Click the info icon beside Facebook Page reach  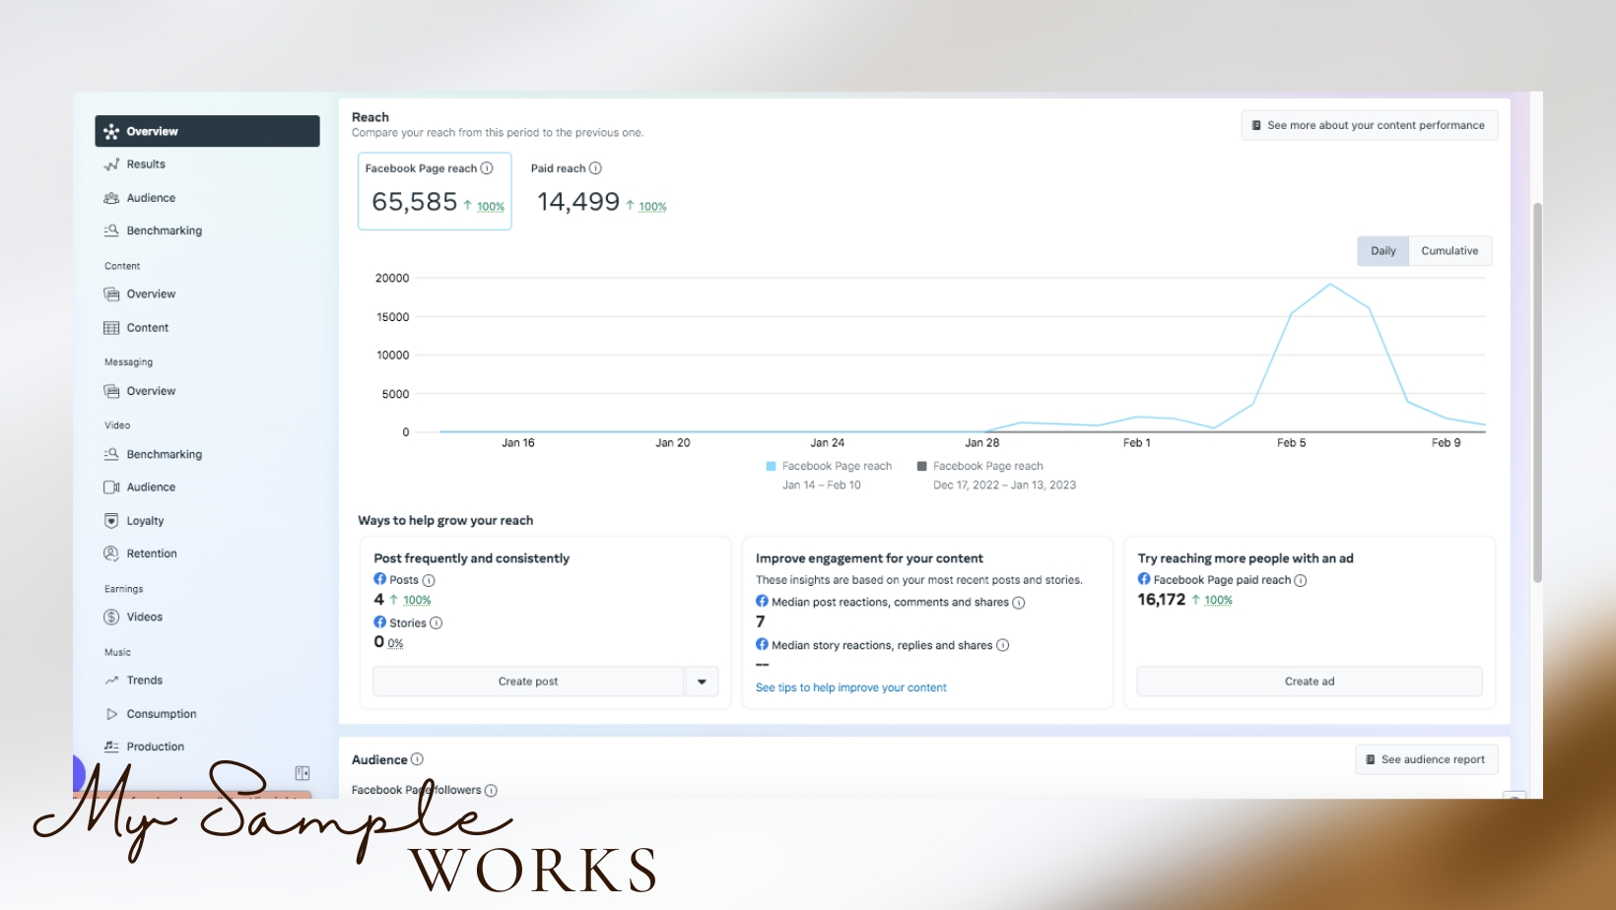click(x=487, y=168)
